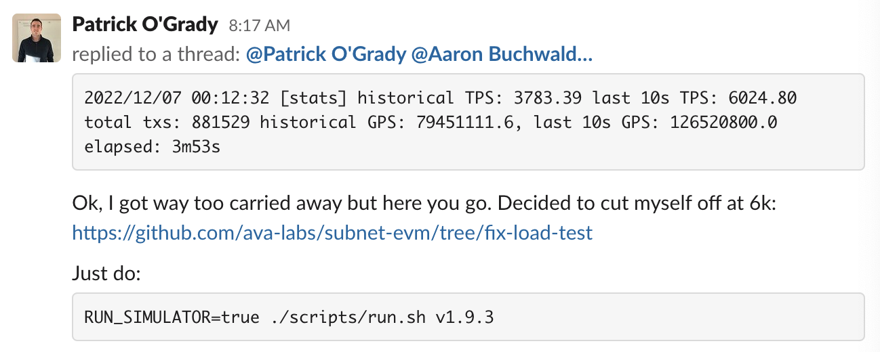The height and width of the screenshot is (352, 880).
Task: Click the @Aaron Buchwald mention in thread link
Action: [502, 55]
